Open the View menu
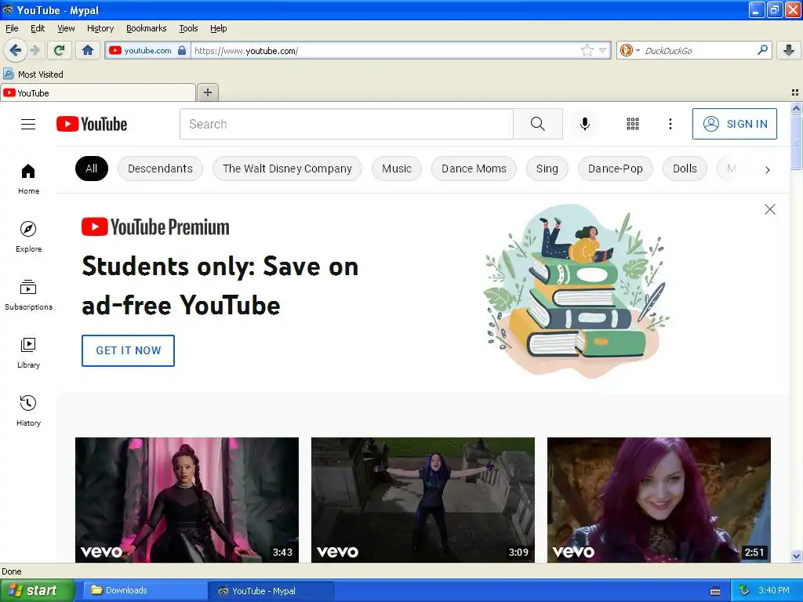803x602 pixels. coord(66,28)
